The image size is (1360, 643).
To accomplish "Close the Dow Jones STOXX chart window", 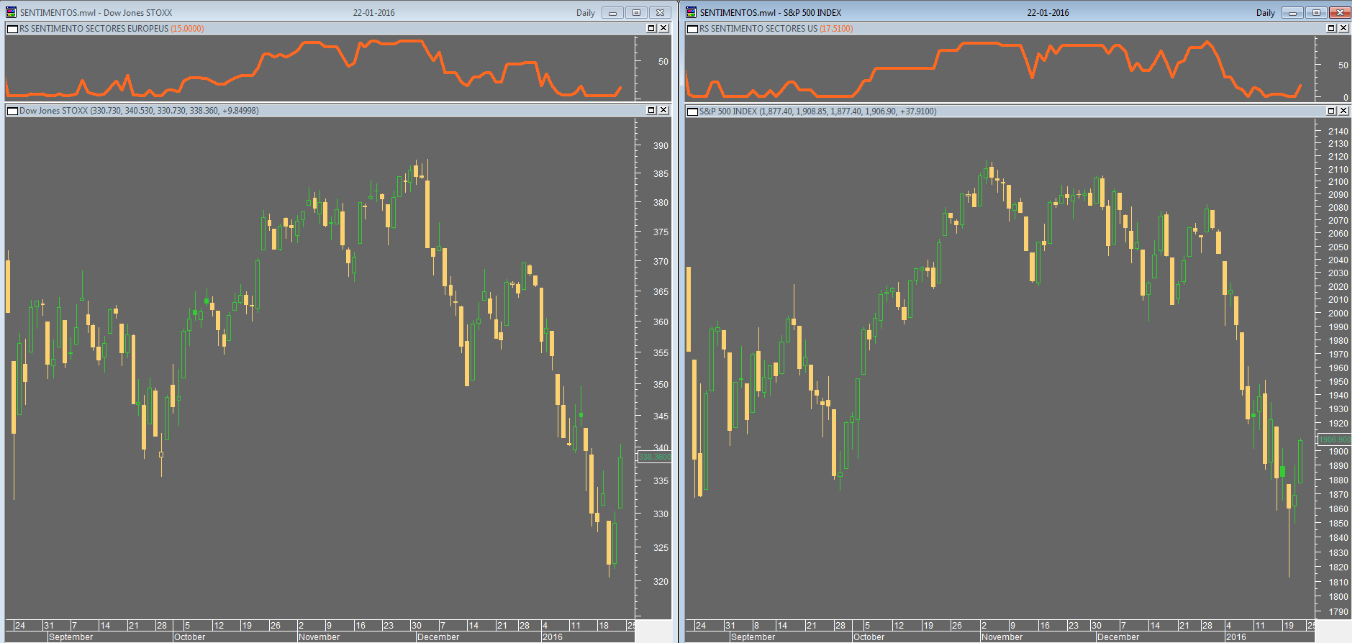I will [x=660, y=12].
